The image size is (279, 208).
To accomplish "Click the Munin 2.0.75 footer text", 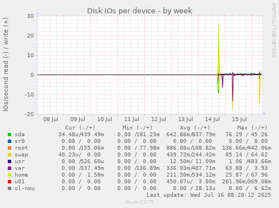I will coord(139,202).
